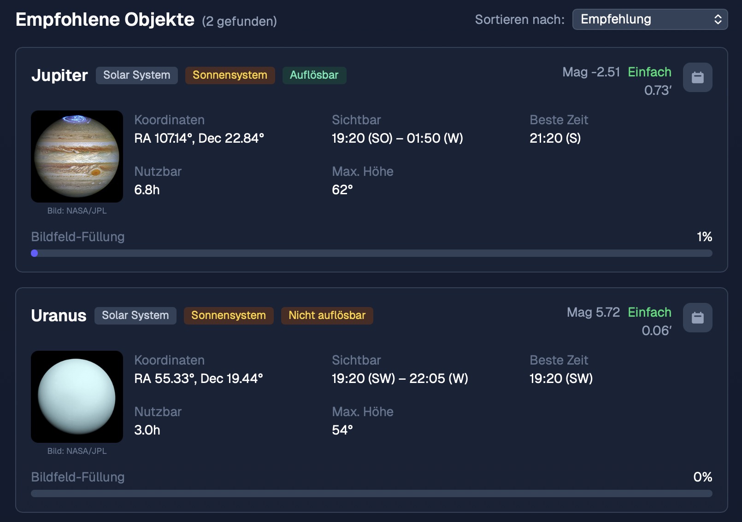Click the Einfach difficulty label for Uranus

(x=649, y=313)
